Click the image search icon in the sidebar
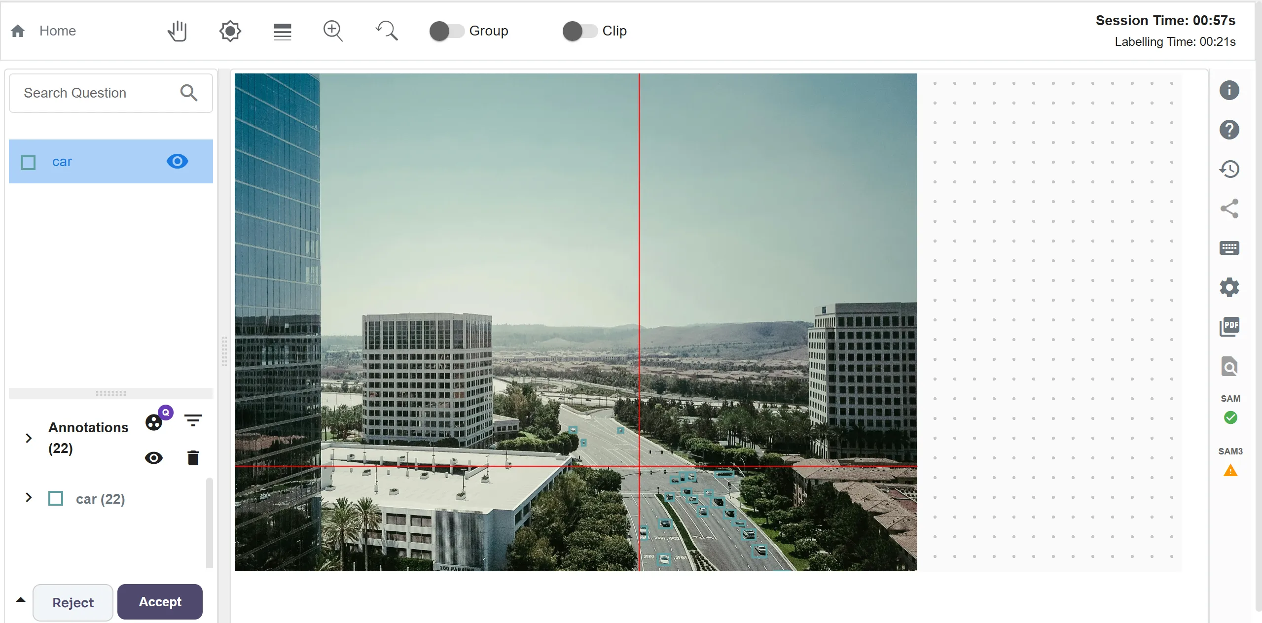Image resolution: width=1262 pixels, height=623 pixels. click(1229, 366)
